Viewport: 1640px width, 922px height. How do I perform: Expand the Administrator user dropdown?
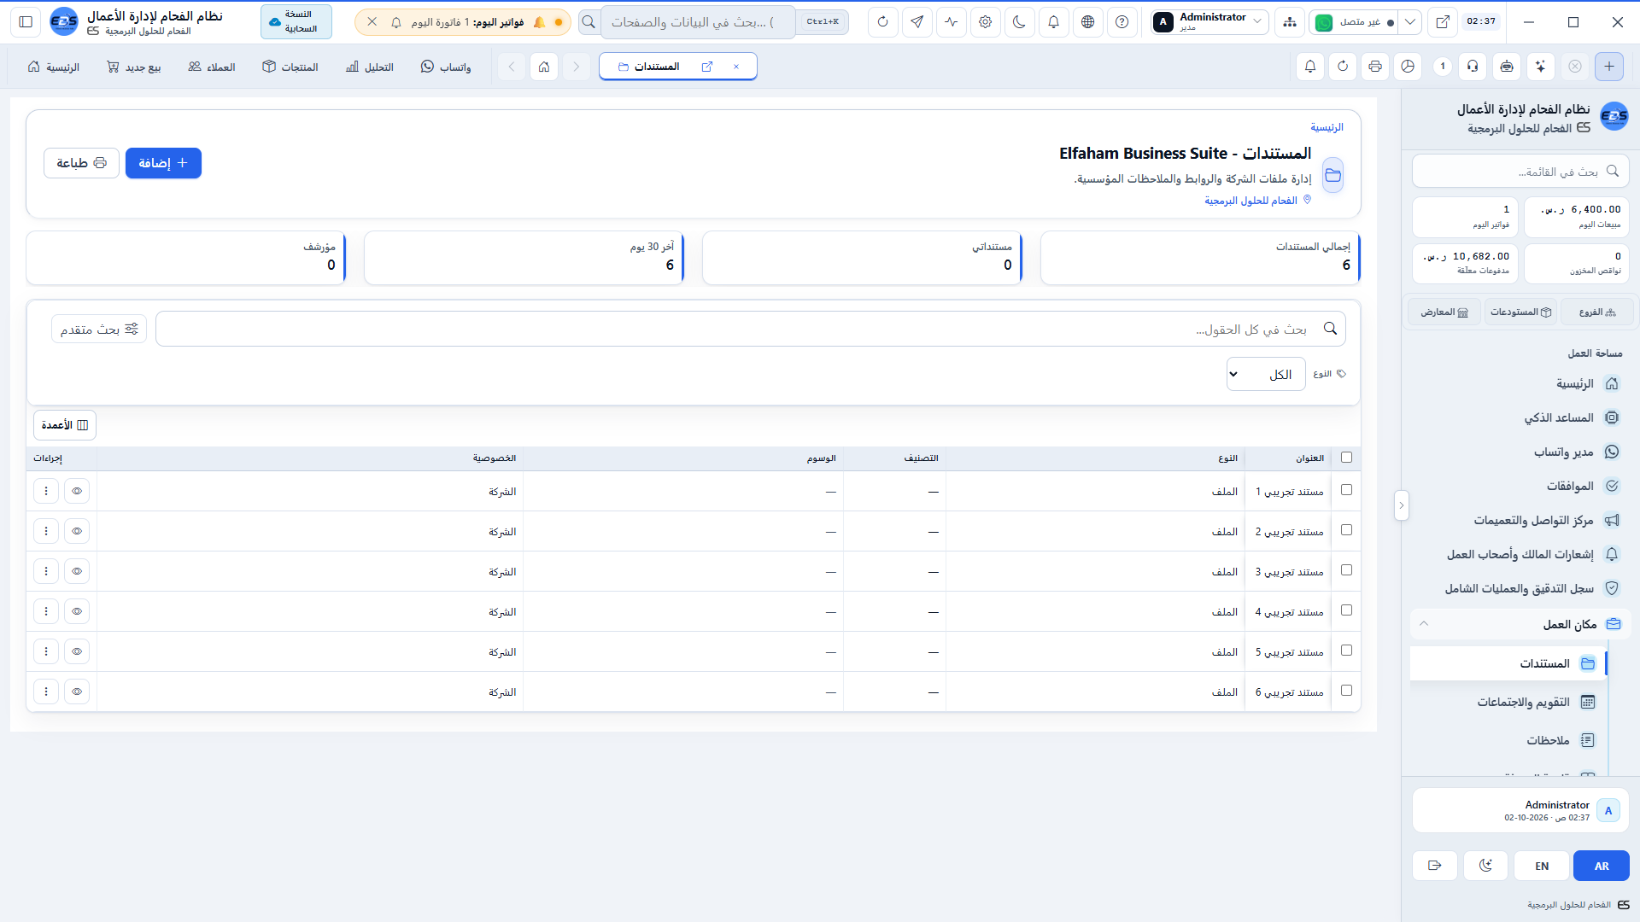click(1209, 22)
